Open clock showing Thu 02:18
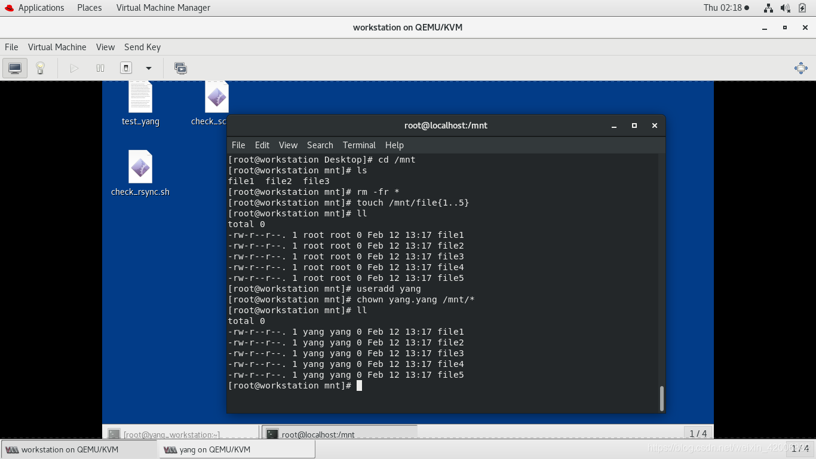Viewport: 816px width, 459px height. (726, 8)
